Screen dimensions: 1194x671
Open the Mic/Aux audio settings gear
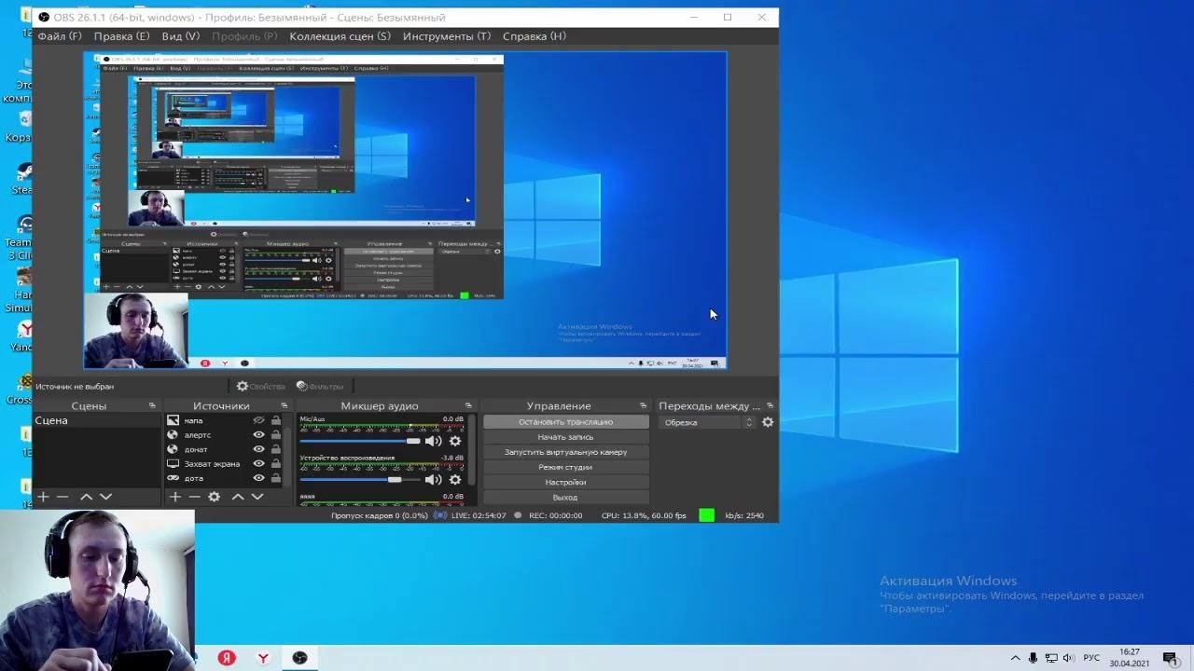click(x=455, y=441)
